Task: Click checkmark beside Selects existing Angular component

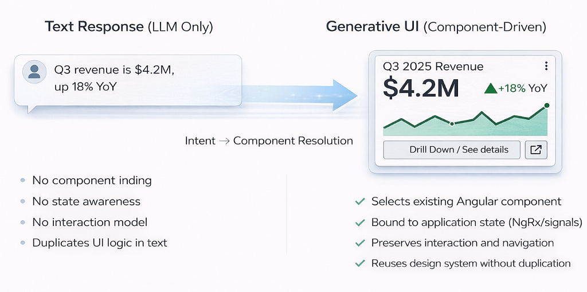Action: pyautogui.click(x=360, y=202)
